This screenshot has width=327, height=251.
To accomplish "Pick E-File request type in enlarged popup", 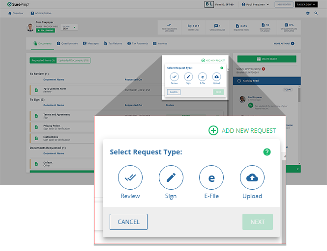I will click(x=211, y=177).
